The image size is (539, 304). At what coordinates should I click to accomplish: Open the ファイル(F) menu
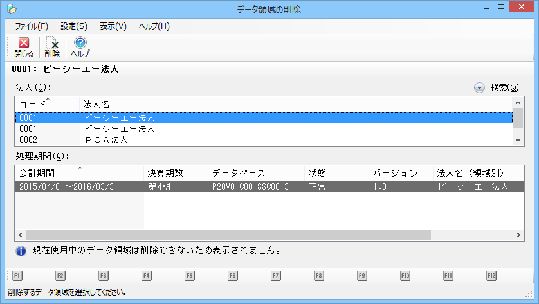click(32, 26)
